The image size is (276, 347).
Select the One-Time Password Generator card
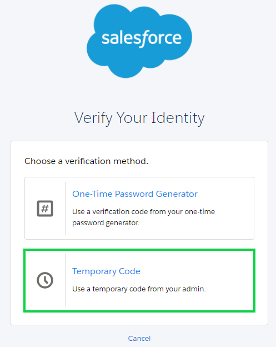point(139,208)
